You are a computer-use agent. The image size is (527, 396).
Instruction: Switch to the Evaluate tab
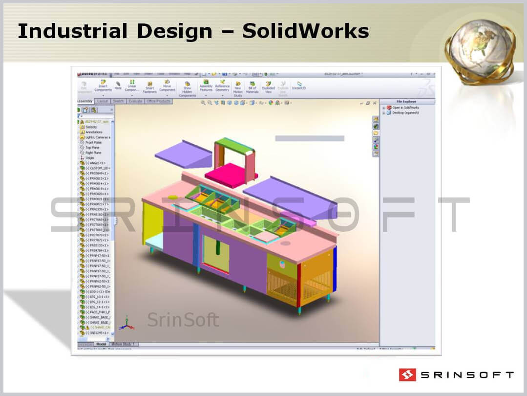(x=135, y=101)
